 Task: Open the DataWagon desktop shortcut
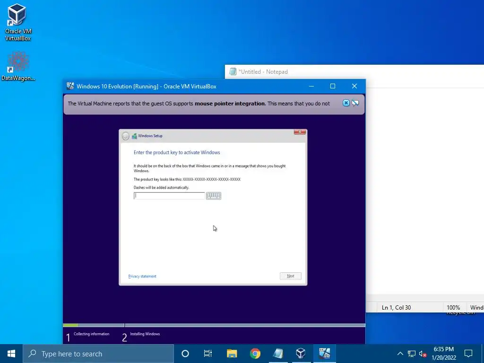(x=18, y=66)
